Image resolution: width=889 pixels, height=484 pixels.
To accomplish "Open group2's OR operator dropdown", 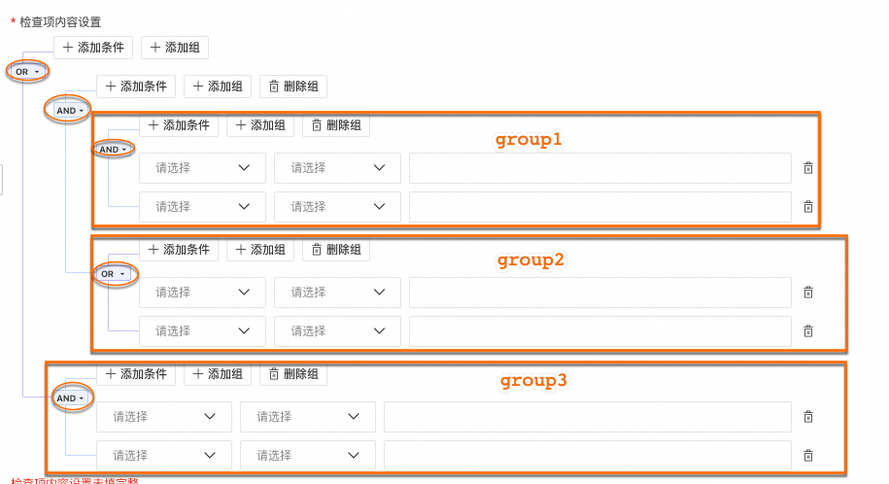I will (x=113, y=274).
